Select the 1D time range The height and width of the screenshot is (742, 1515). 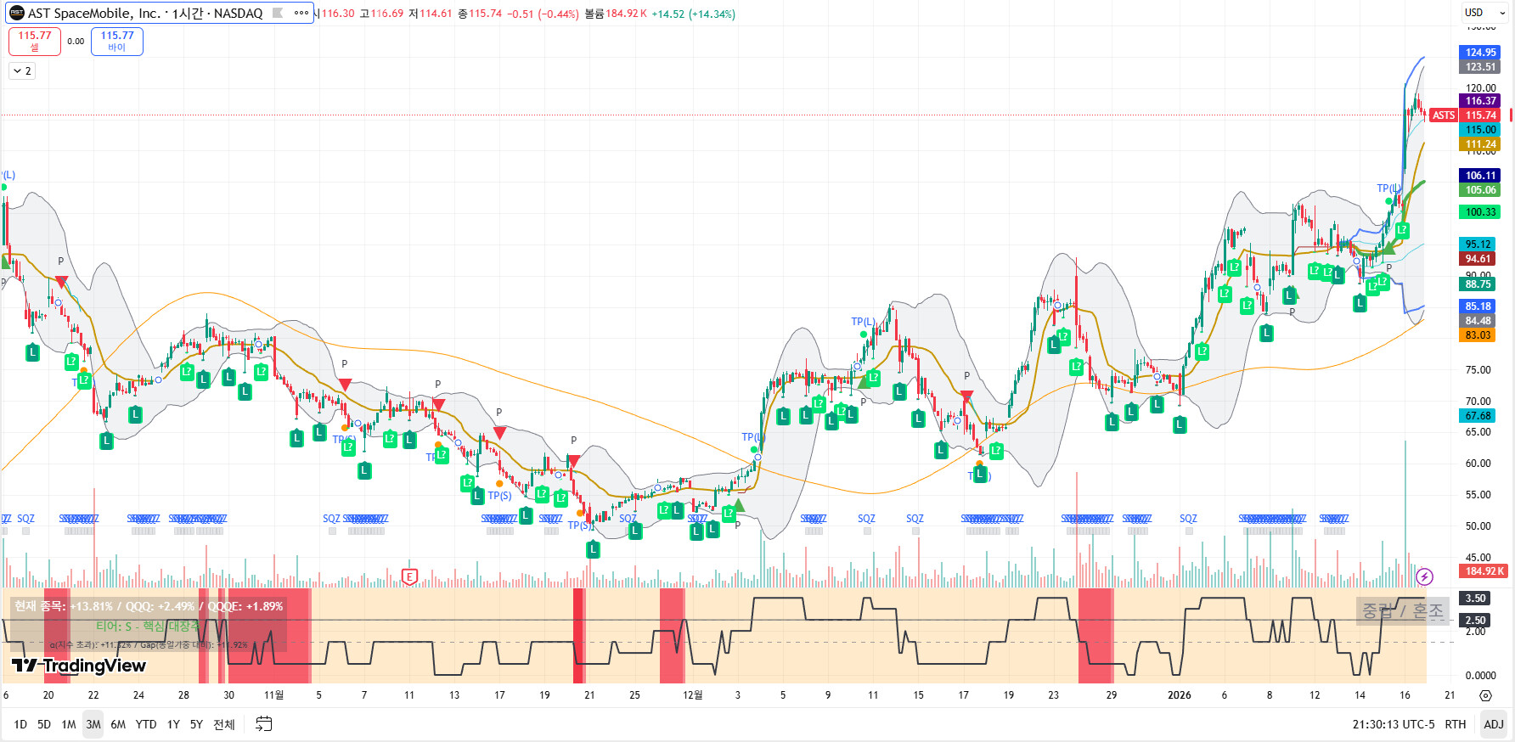20,724
